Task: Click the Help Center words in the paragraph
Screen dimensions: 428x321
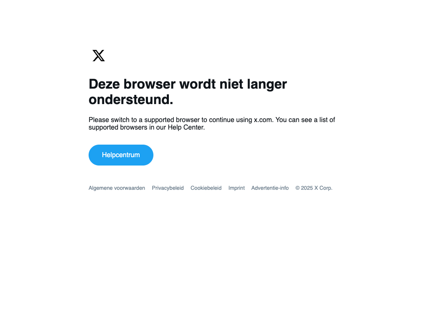Action: [x=186, y=127]
